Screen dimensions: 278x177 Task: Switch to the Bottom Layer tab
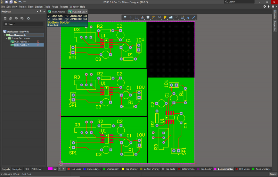(x=92, y=169)
